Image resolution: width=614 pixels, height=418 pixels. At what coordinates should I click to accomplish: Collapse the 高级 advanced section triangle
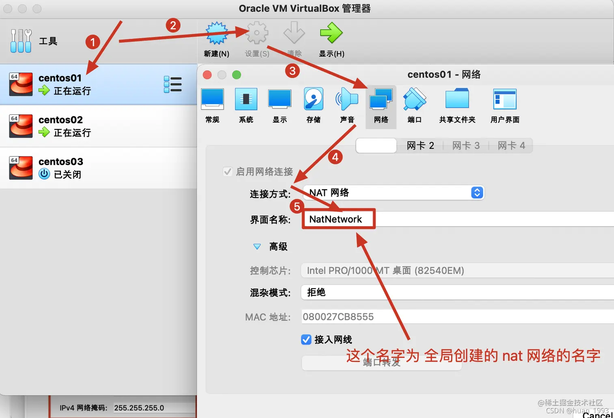(x=257, y=246)
